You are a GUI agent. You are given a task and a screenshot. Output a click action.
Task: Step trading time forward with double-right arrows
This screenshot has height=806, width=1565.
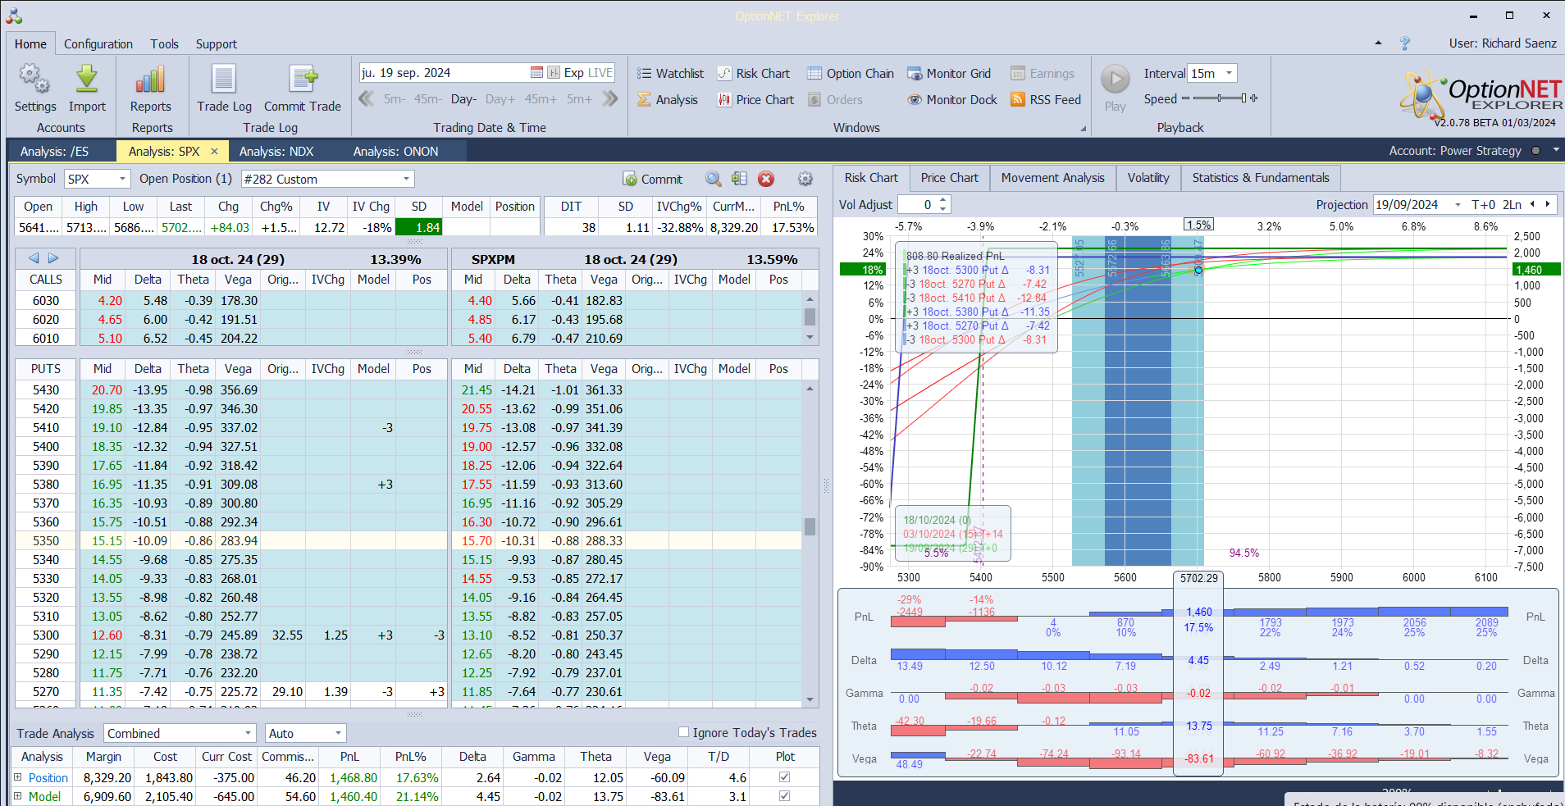tap(609, 98)
